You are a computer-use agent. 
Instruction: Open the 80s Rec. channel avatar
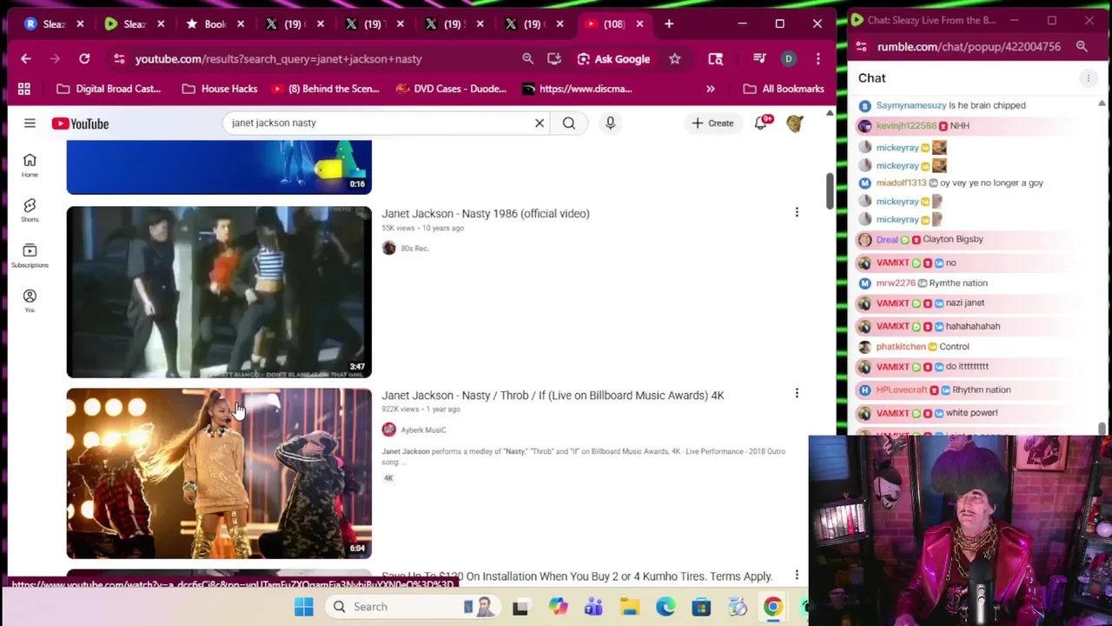tap(388, 248)
